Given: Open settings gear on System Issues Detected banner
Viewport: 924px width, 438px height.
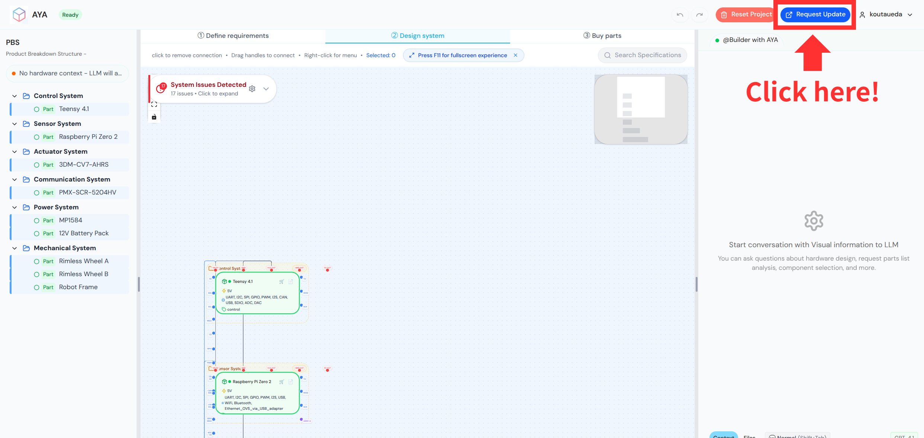Looking at the screenshot, I should point(252,89).
